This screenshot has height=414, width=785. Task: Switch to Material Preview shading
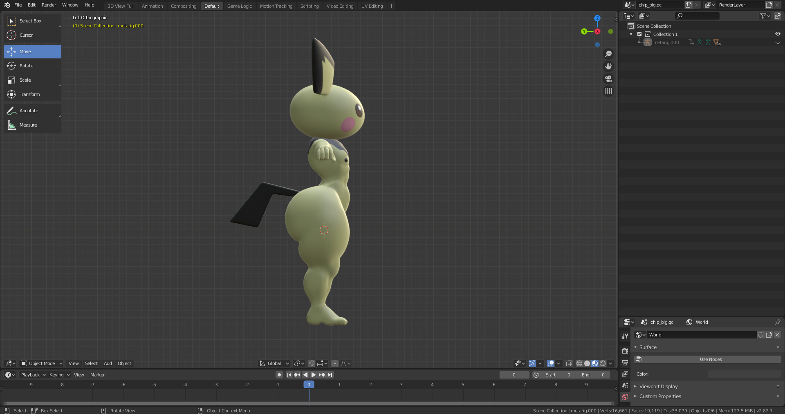tap(595, 363)
